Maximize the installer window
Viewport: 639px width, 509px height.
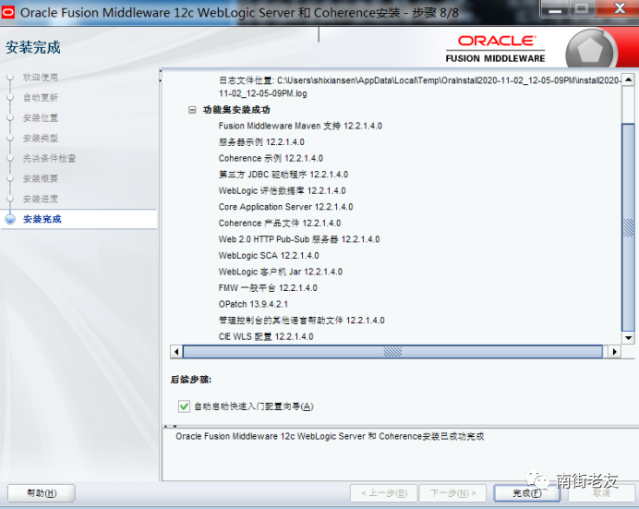point(582,9)
